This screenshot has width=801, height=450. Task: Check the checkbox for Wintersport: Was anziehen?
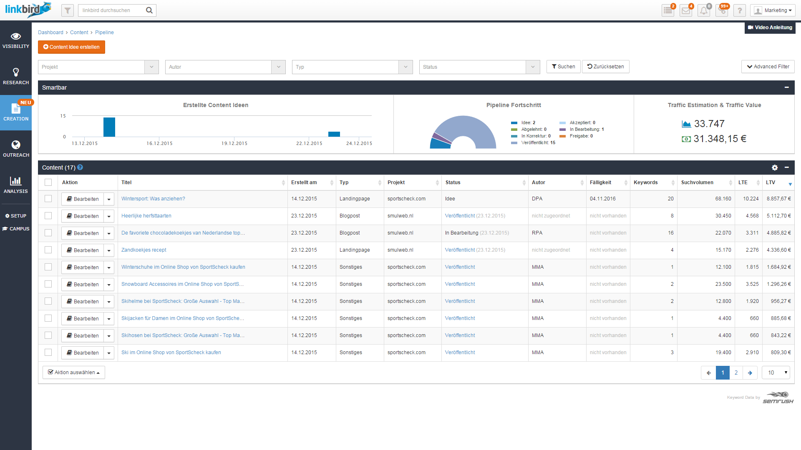[x=48, y=199]
